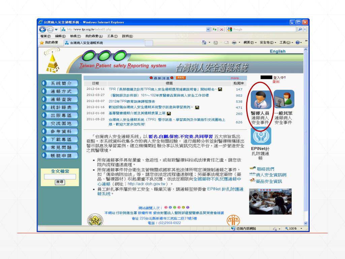Click the 統計報表 sidebar button
This screenshot has width=345, height=259.
[60, 108]
